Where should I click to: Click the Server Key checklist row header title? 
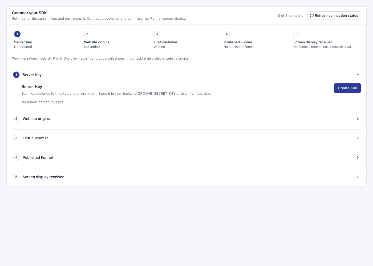coord(32,75)
